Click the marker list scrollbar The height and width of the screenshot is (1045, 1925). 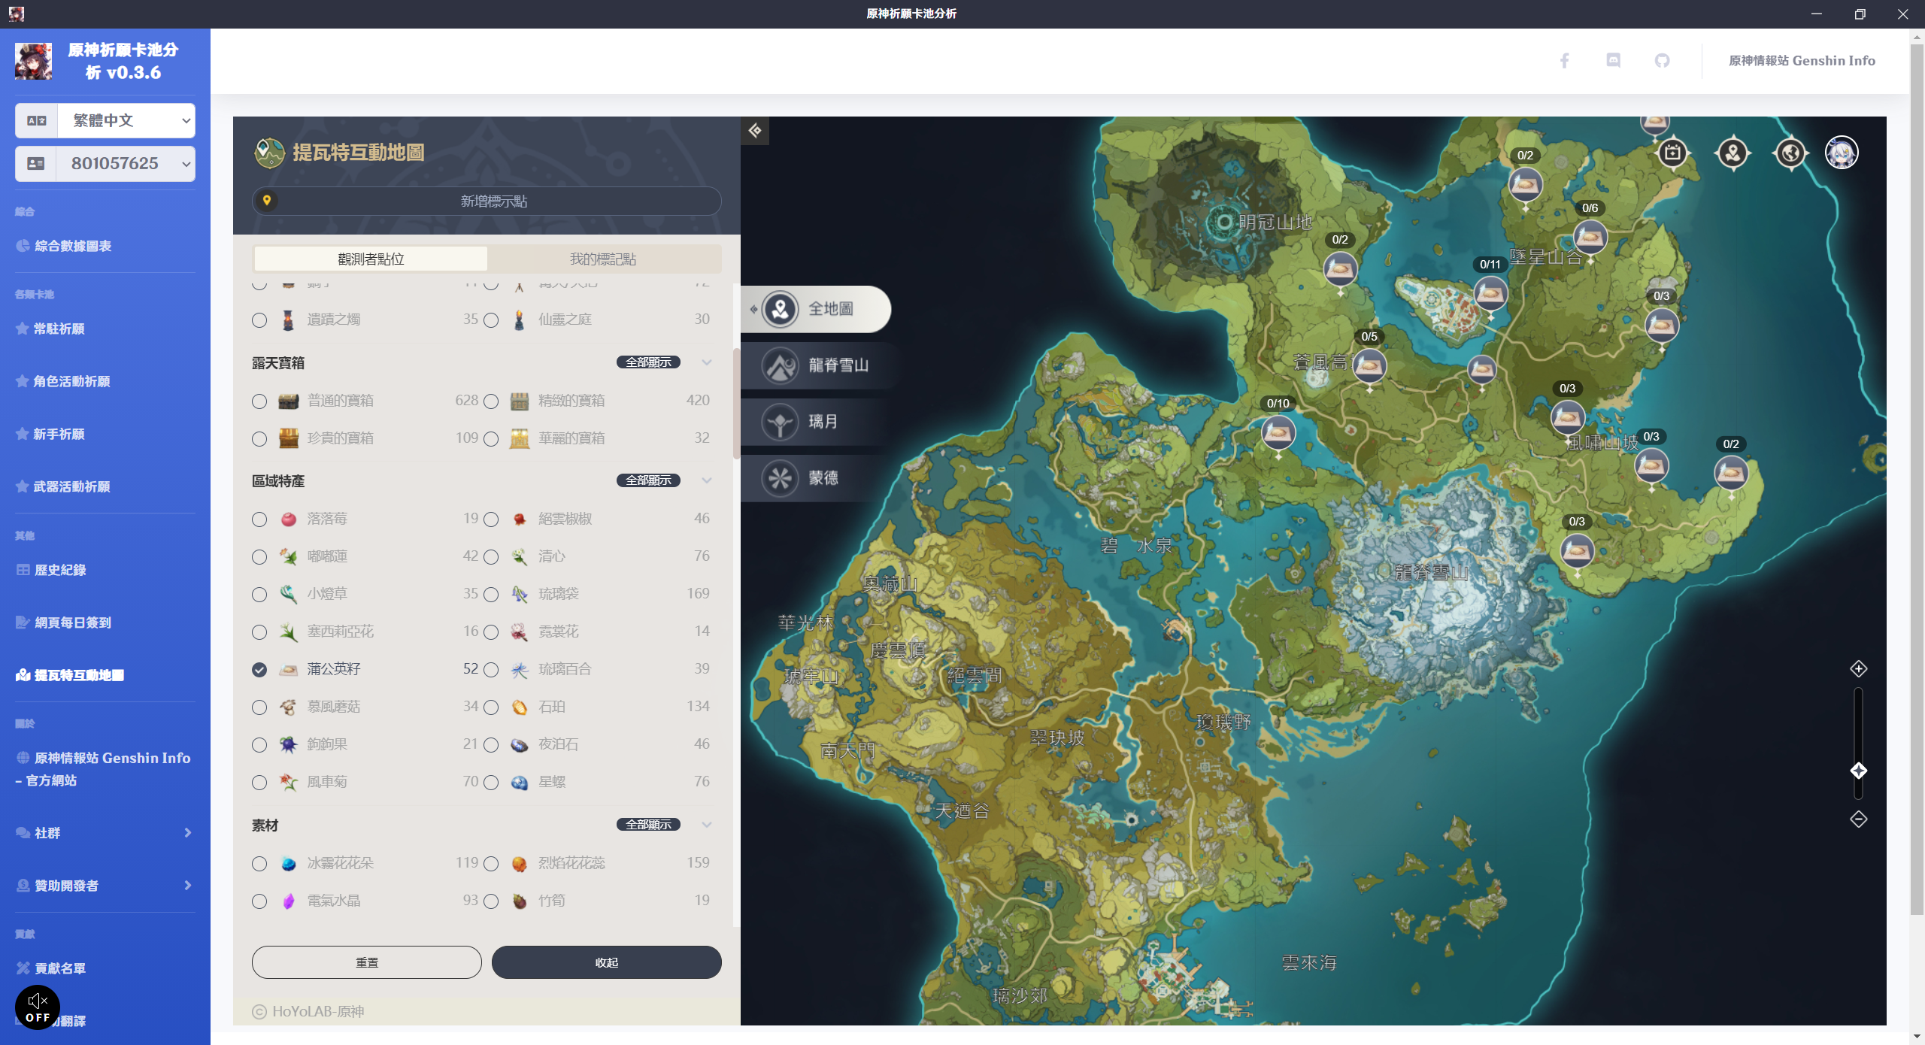pos(736,402)
